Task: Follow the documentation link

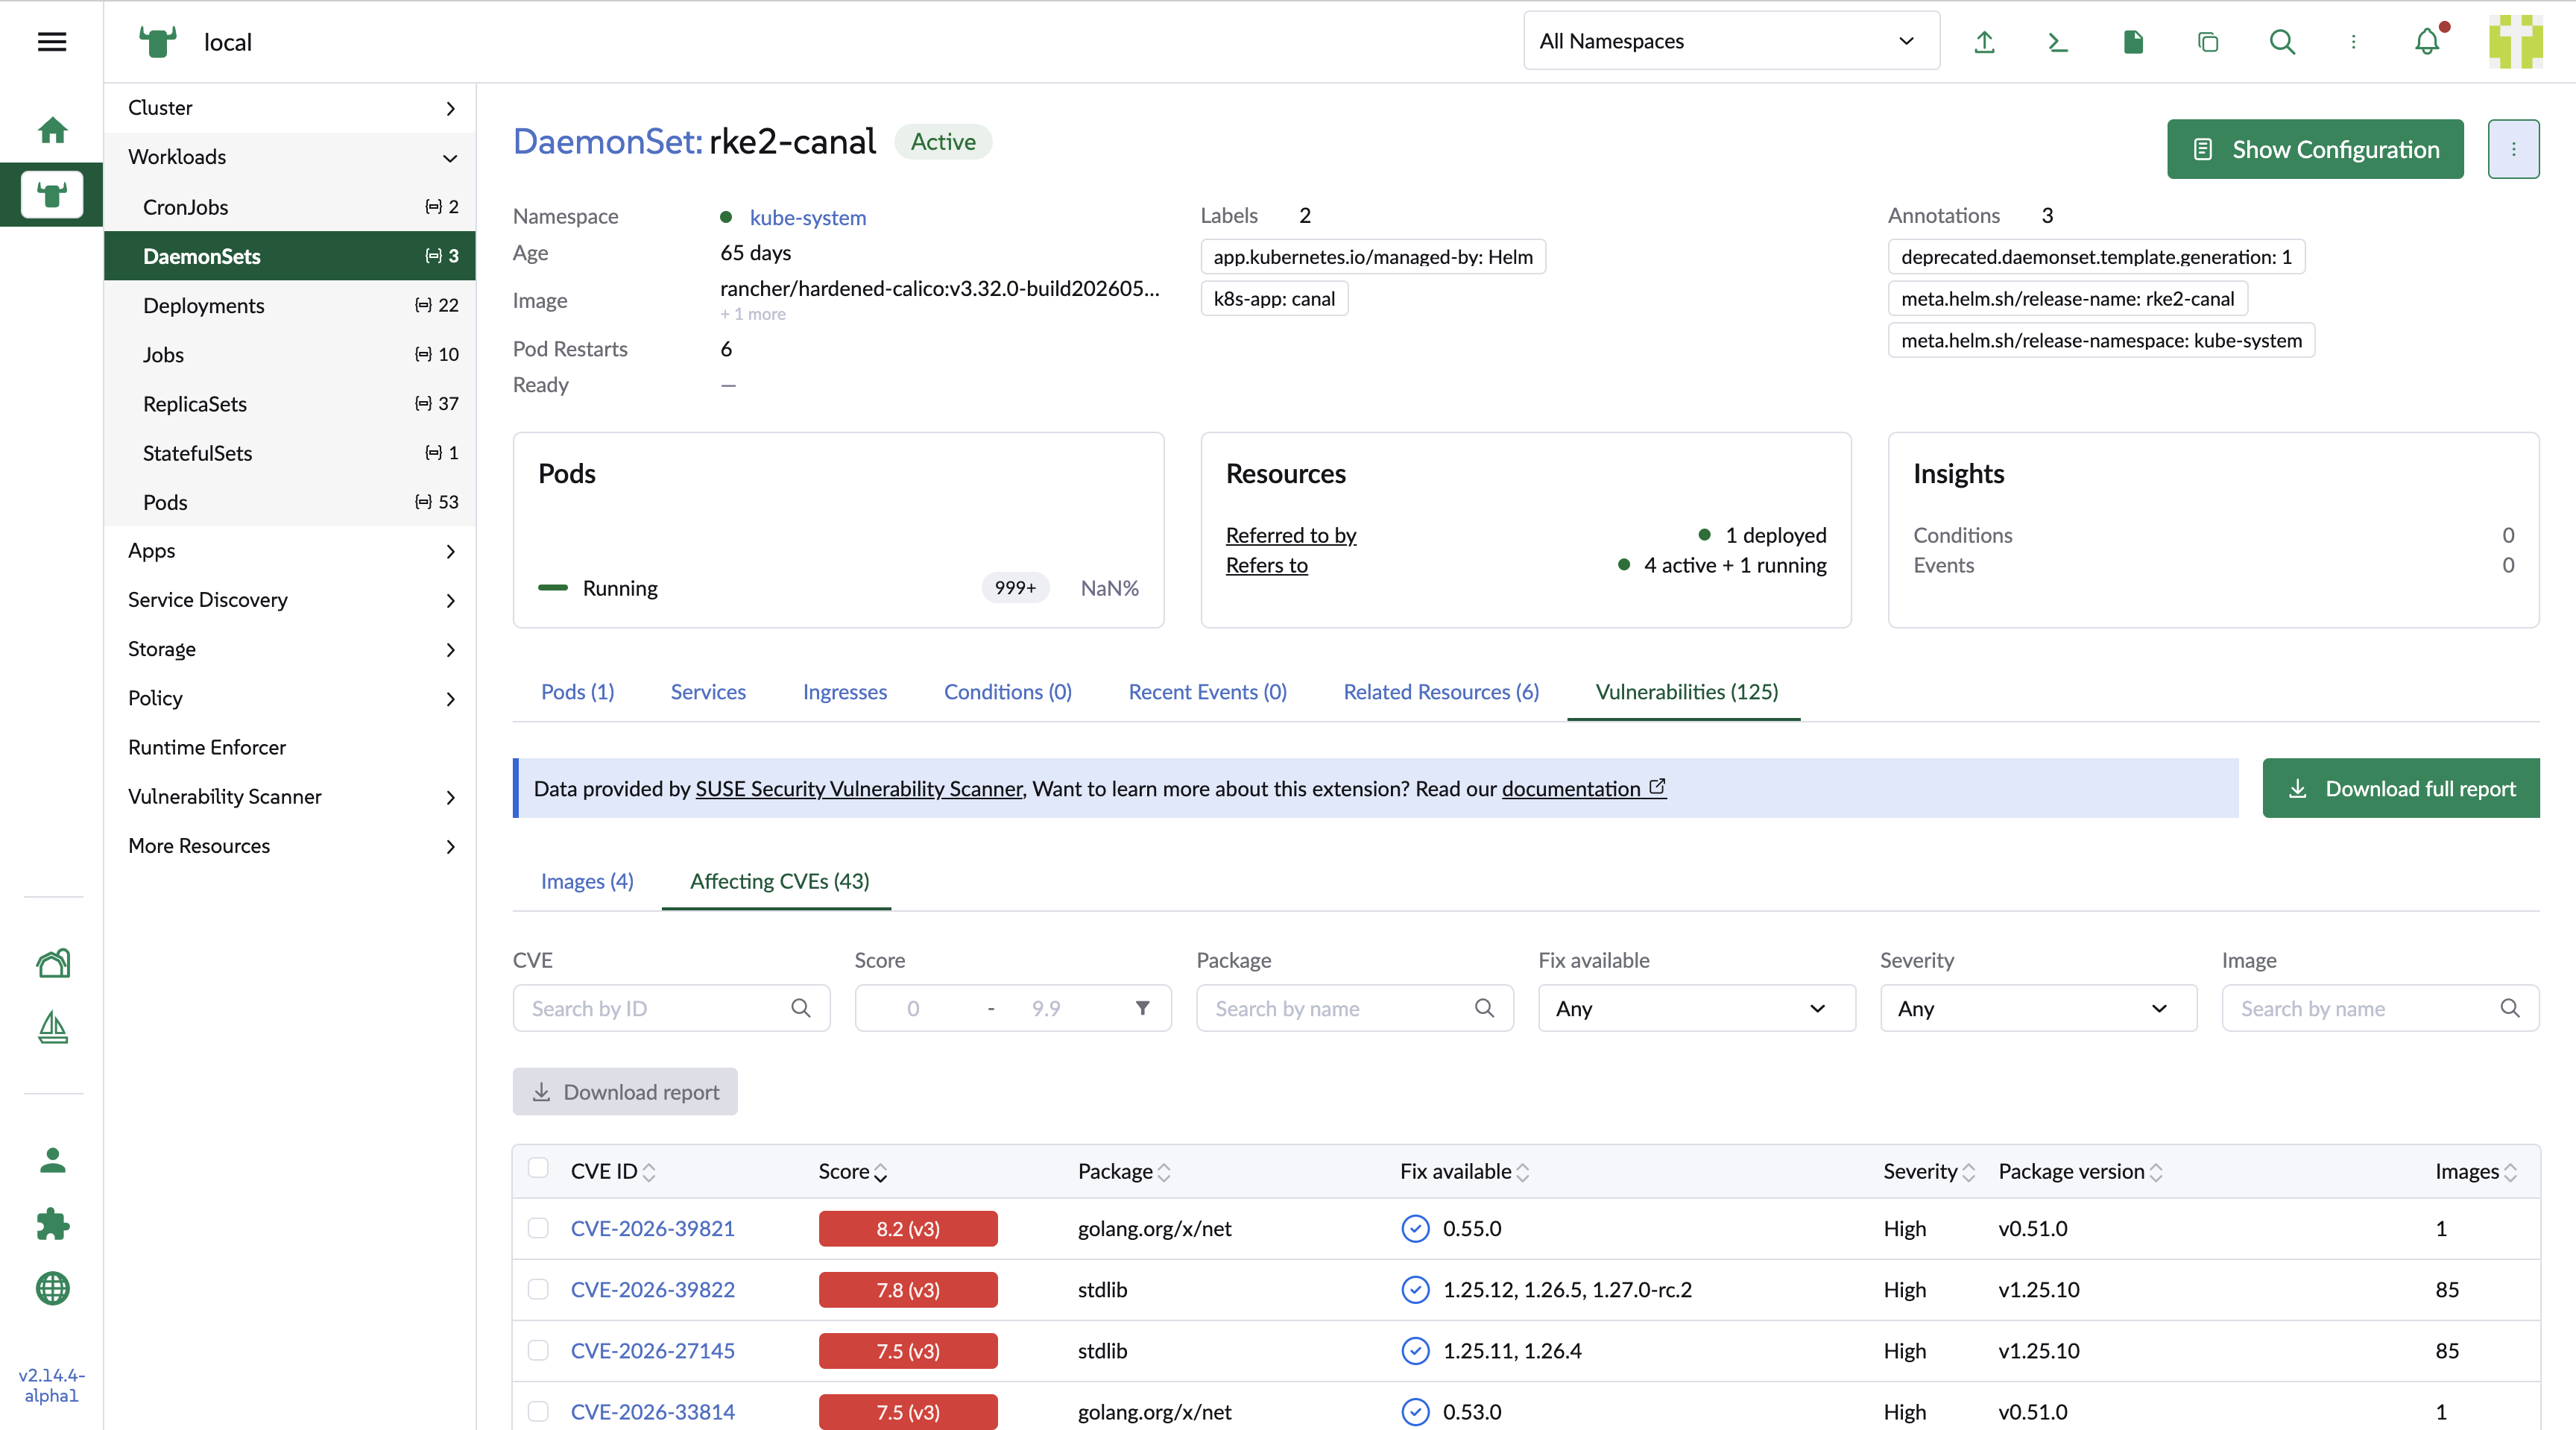Action: point(1583,788)
